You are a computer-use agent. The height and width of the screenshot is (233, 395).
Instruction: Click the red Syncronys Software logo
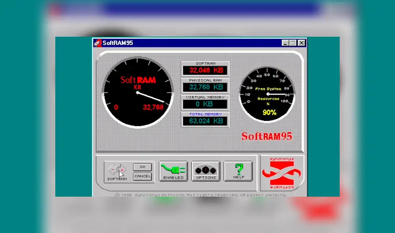coord(282,173)
